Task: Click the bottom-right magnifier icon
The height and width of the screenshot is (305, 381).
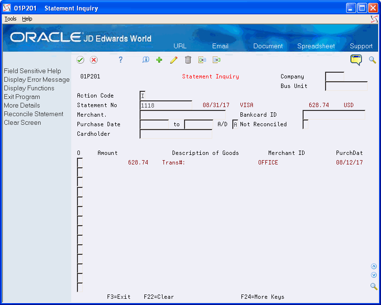Action: [374, 286]
